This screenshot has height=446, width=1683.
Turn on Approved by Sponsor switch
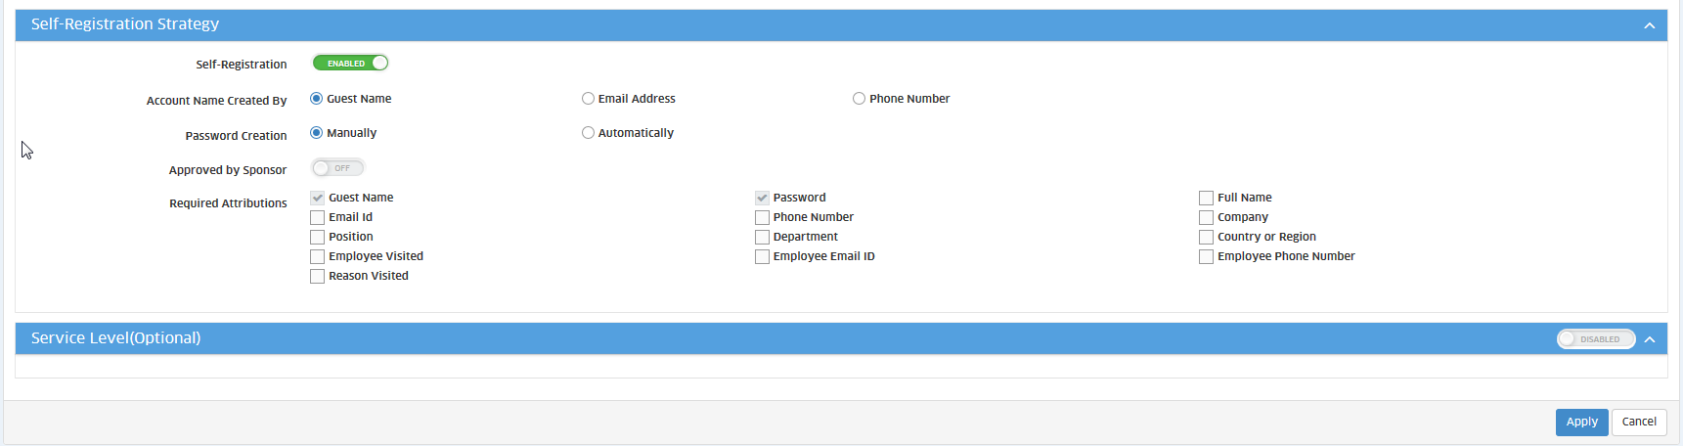[337, 168]
